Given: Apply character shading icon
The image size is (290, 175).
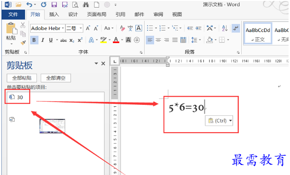Looking at the screenshot, I should [128, 40].
